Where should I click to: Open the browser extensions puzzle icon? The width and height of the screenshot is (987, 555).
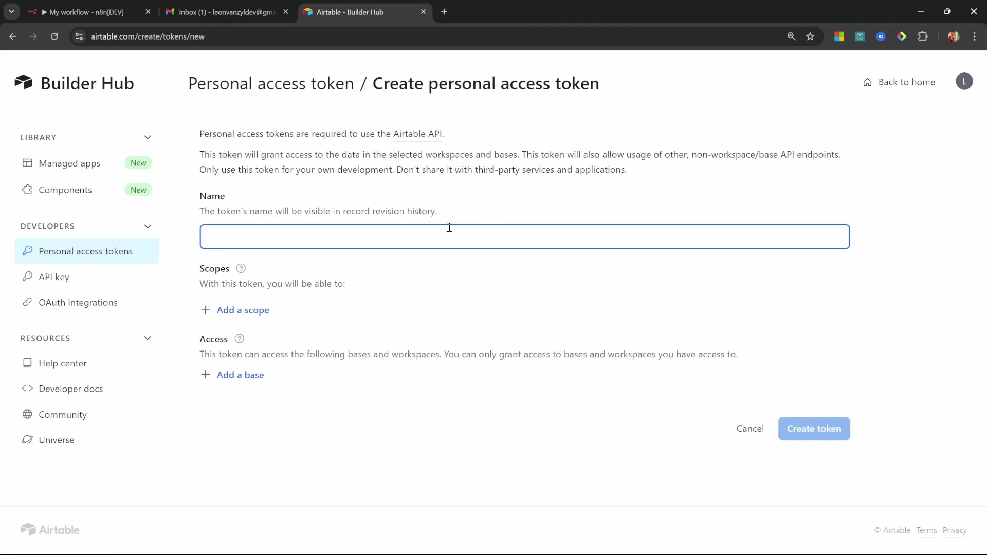point(923,36)
